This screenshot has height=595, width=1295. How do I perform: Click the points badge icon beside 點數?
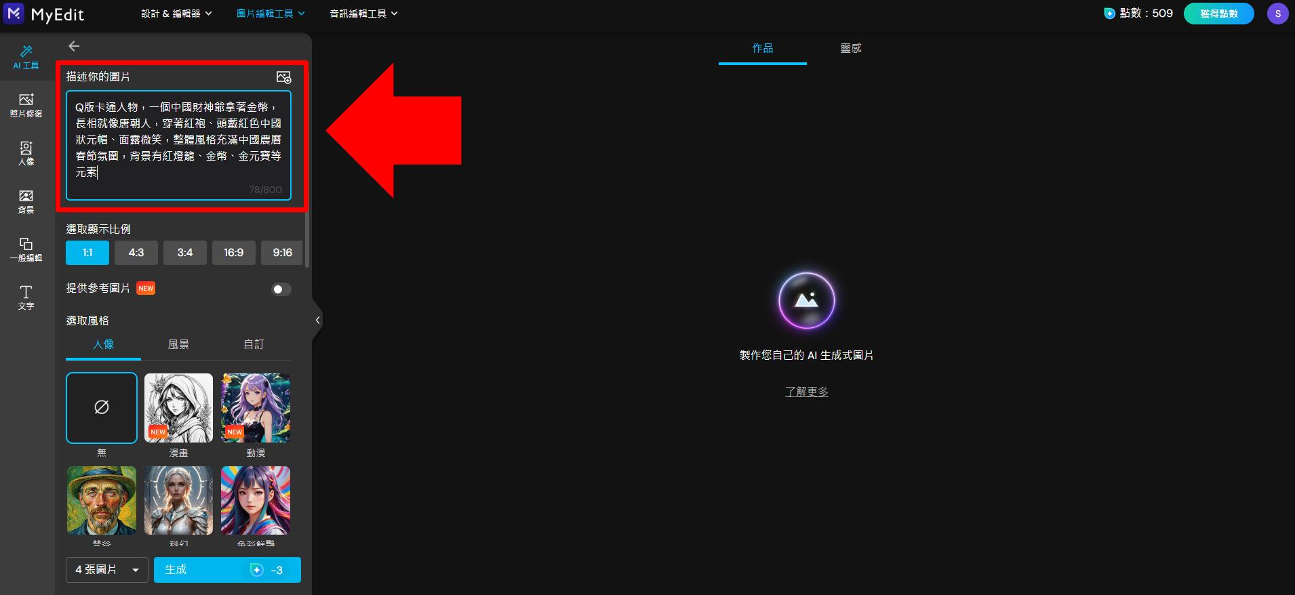pos(1109,14)
